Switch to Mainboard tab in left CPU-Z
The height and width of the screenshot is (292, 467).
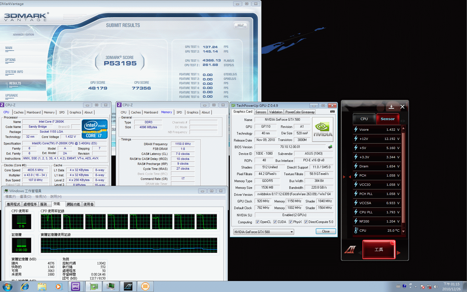point(34,112)
